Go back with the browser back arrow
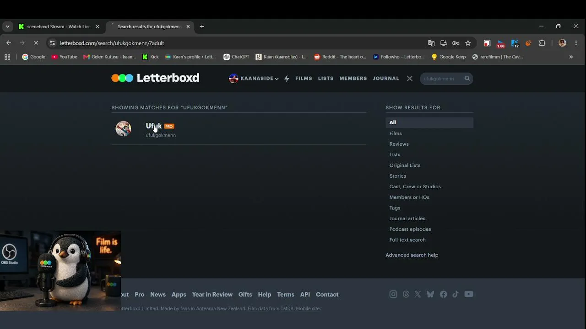 point(9,43)
